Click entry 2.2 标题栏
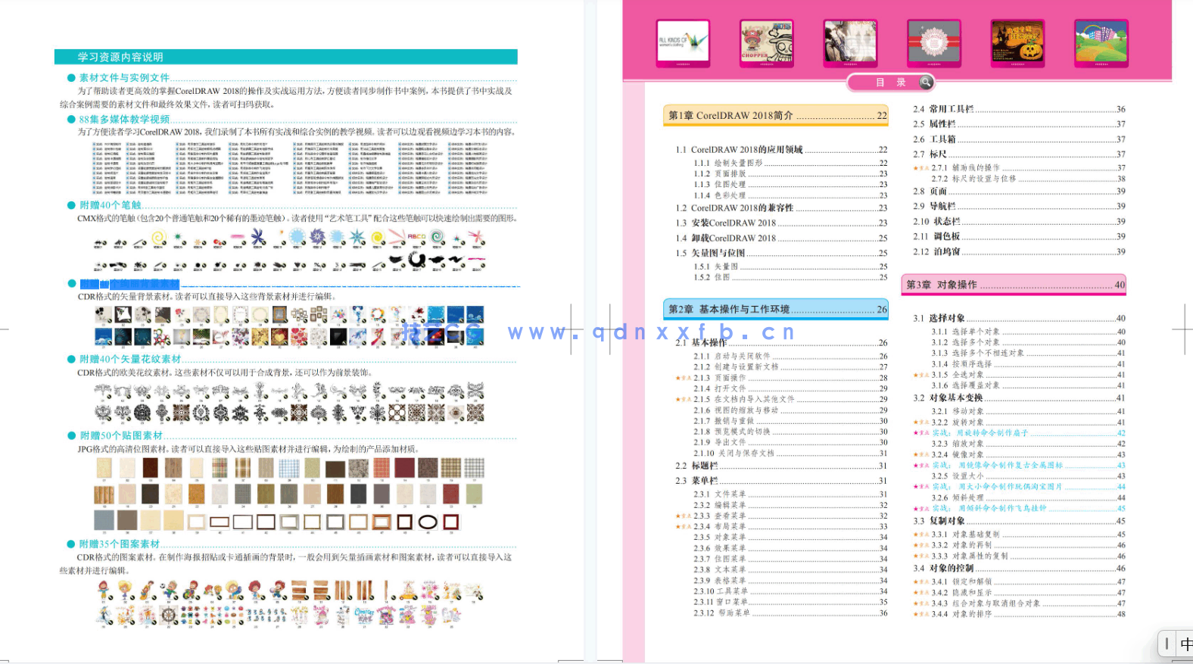 (x=781, y=466)
